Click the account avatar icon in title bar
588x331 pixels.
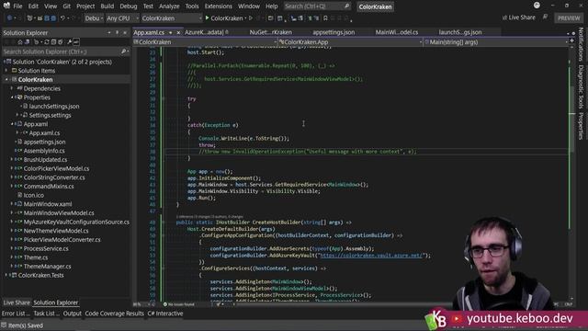tap(537, 6)
